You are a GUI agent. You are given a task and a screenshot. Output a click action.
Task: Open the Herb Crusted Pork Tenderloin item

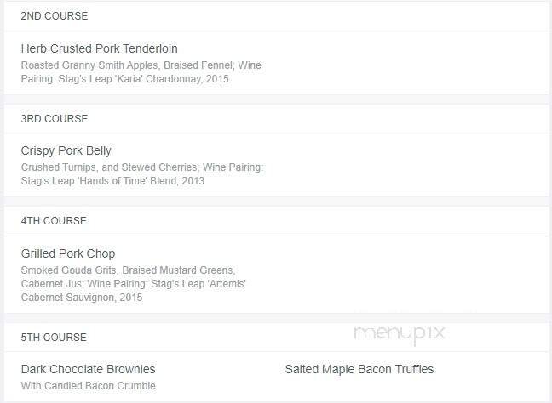coord(99,48)
